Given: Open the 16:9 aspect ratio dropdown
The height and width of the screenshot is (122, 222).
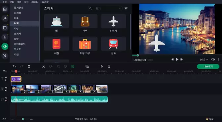Looking at the screenshot, I should pos(204,60).
